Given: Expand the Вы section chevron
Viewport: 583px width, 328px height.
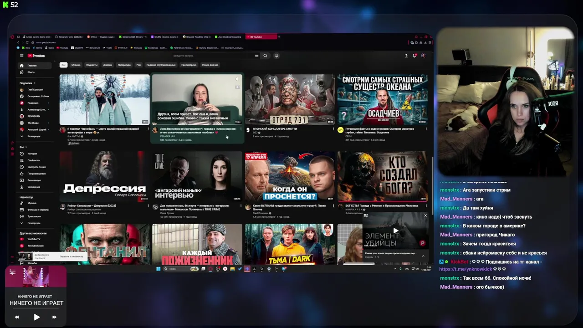Looking at the screenshot, I should click(x=26, y=147).
